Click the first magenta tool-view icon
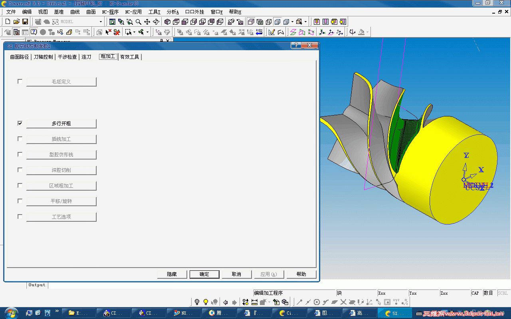 coord(317,22)
